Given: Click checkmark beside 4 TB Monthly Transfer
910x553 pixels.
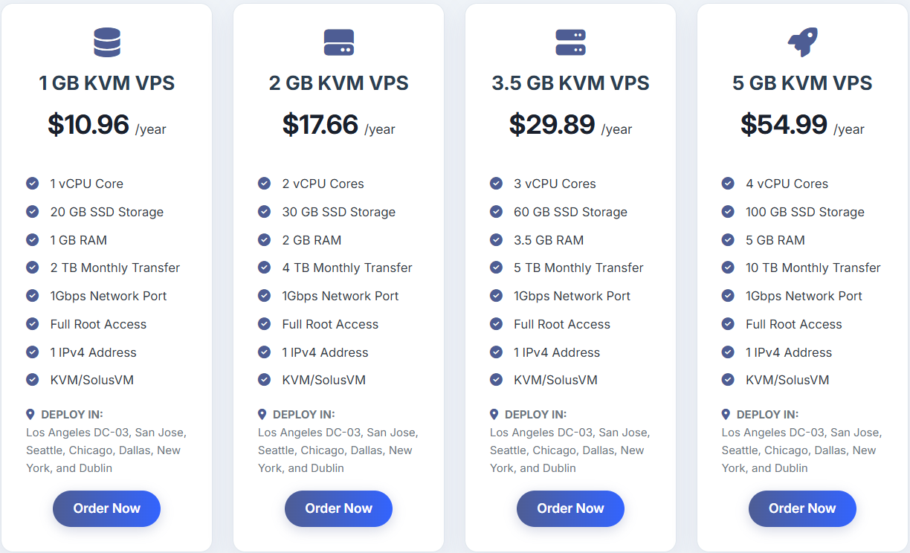Looking at the screenshot, I should click(265, 268).
